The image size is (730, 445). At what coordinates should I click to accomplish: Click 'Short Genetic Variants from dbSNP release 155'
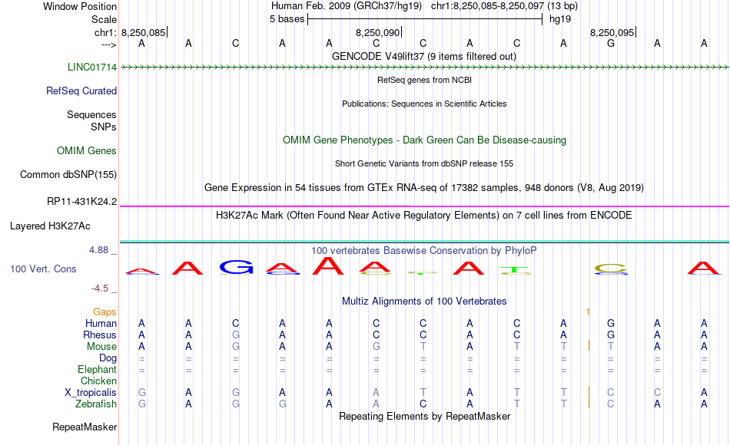click(x=424, y=163)
